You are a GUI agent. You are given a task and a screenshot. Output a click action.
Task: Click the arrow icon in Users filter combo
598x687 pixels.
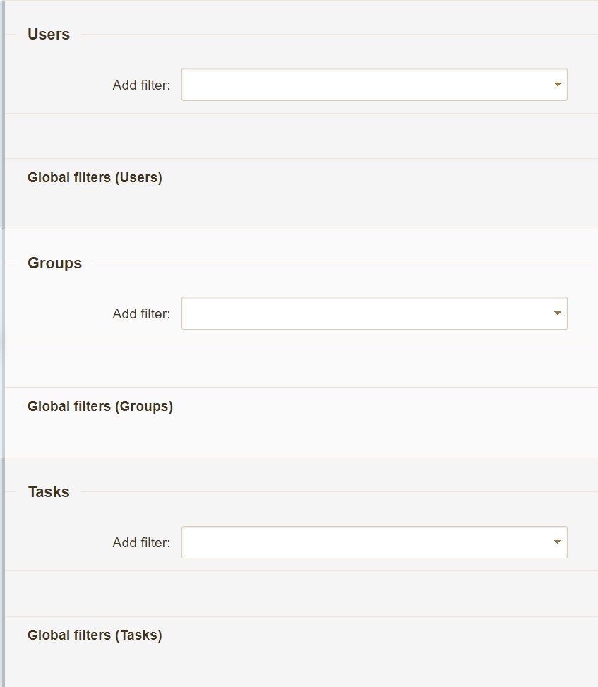pos(557,85)
